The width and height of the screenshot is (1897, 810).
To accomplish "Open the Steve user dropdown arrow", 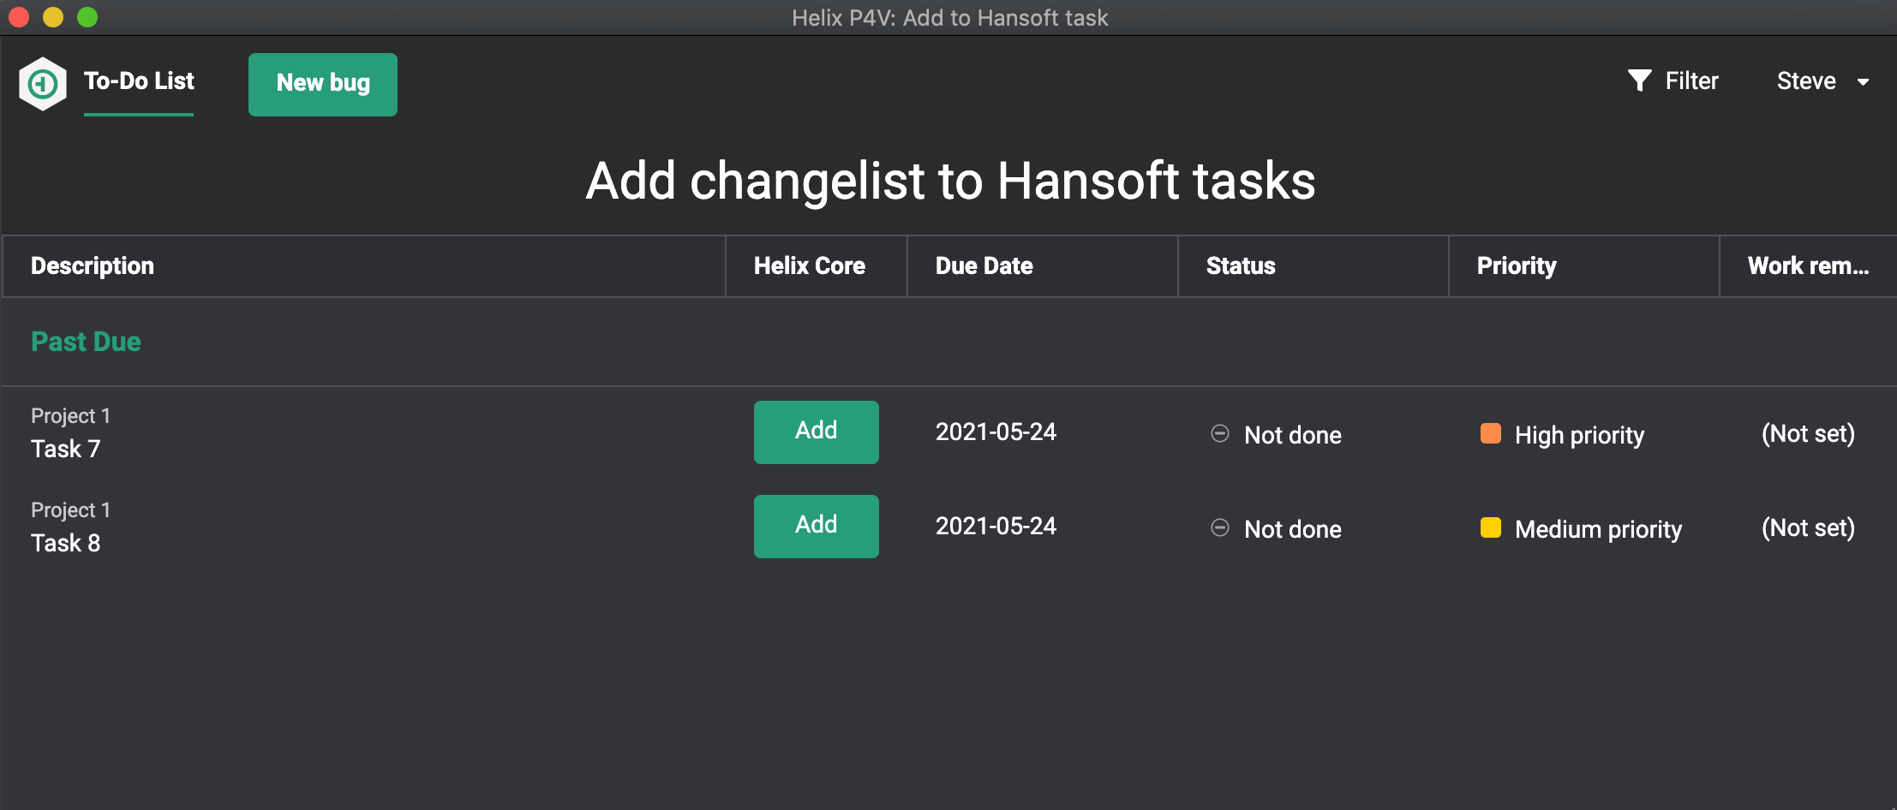I will click(1863, 82).
